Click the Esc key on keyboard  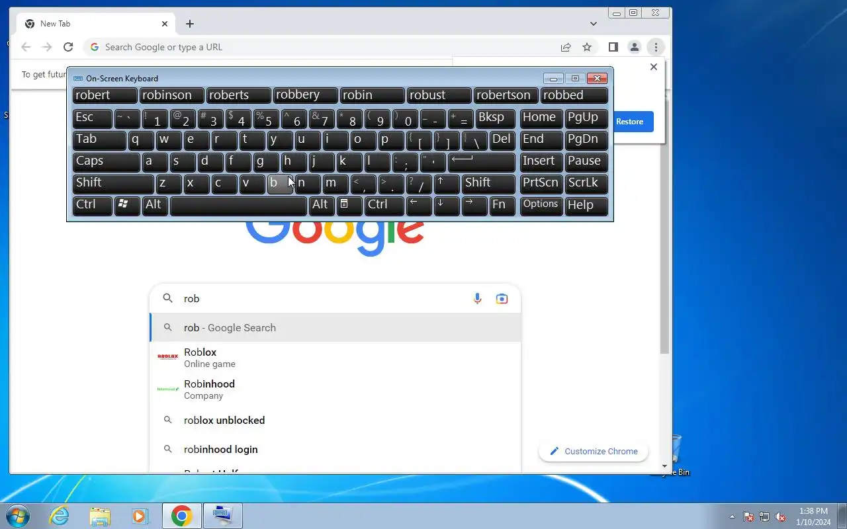[x=92, y=118]
